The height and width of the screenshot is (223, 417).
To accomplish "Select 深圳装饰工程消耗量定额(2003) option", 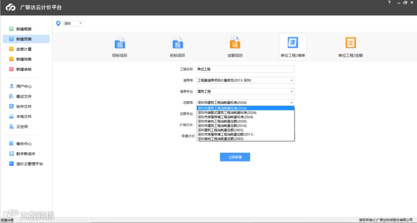I will point(246,139).
